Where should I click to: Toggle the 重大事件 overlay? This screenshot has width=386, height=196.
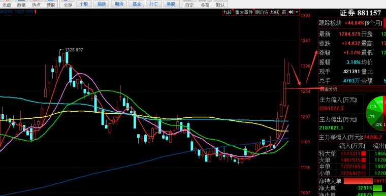coord(244,12)
